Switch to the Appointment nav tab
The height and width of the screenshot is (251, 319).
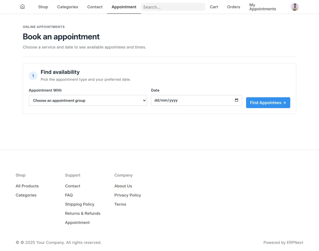pyautogui.click(x=124, y=7)
